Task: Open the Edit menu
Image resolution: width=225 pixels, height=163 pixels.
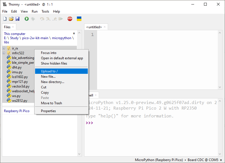Action: (14, 11)
